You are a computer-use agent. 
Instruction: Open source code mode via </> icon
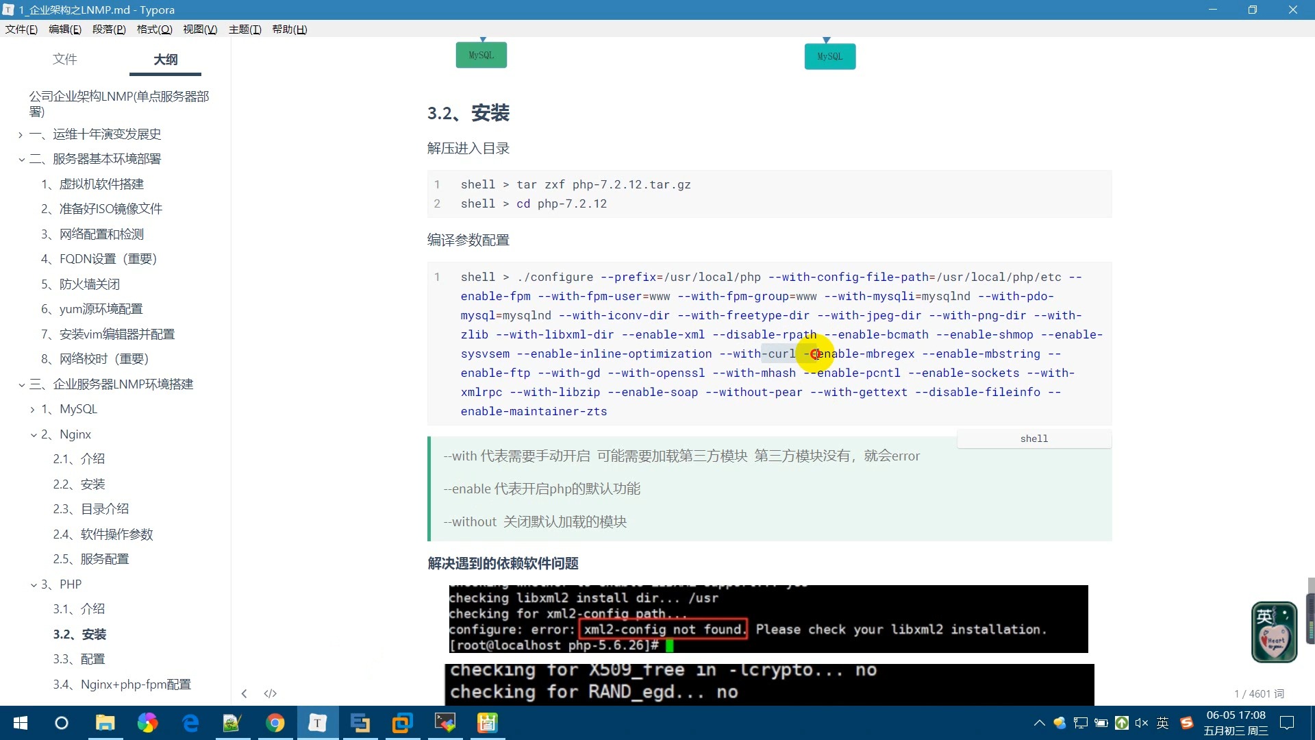[x=271, y=693]
